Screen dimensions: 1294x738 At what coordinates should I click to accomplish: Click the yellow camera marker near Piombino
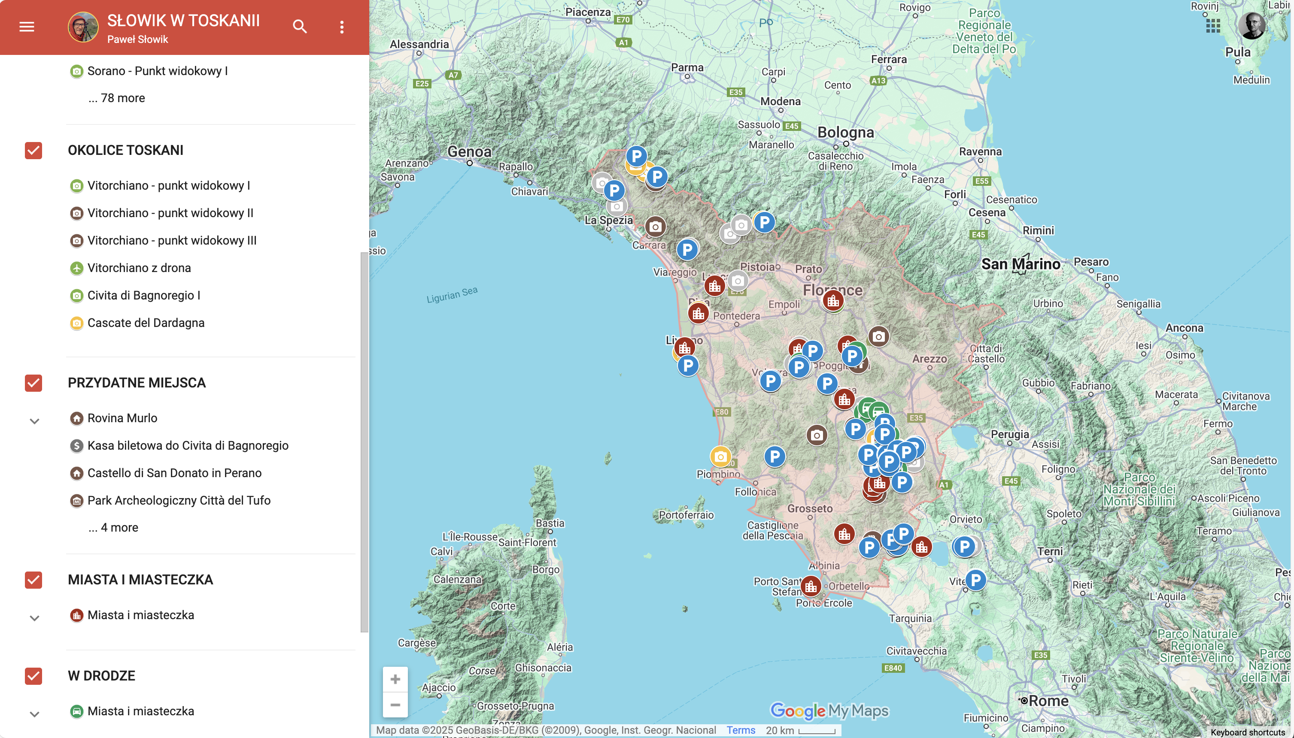(x=720, y=457)
